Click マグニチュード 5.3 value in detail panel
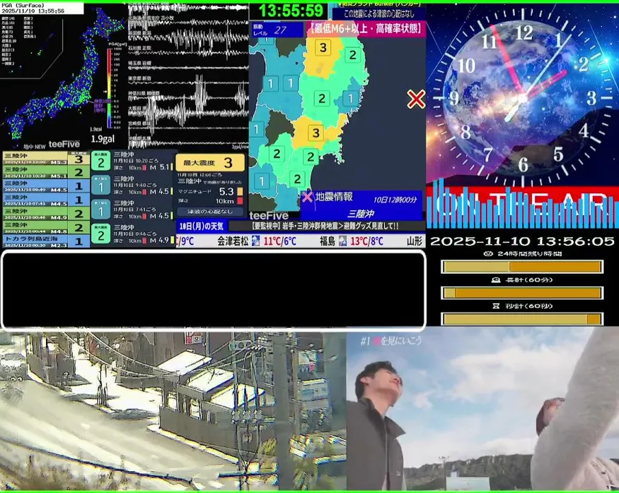 click(x=226, y=192)
